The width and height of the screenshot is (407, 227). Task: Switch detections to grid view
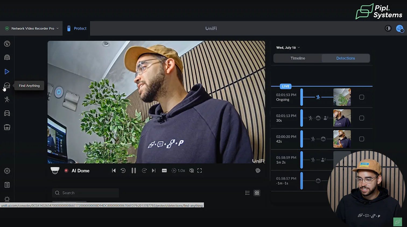[x=257, y=193]
